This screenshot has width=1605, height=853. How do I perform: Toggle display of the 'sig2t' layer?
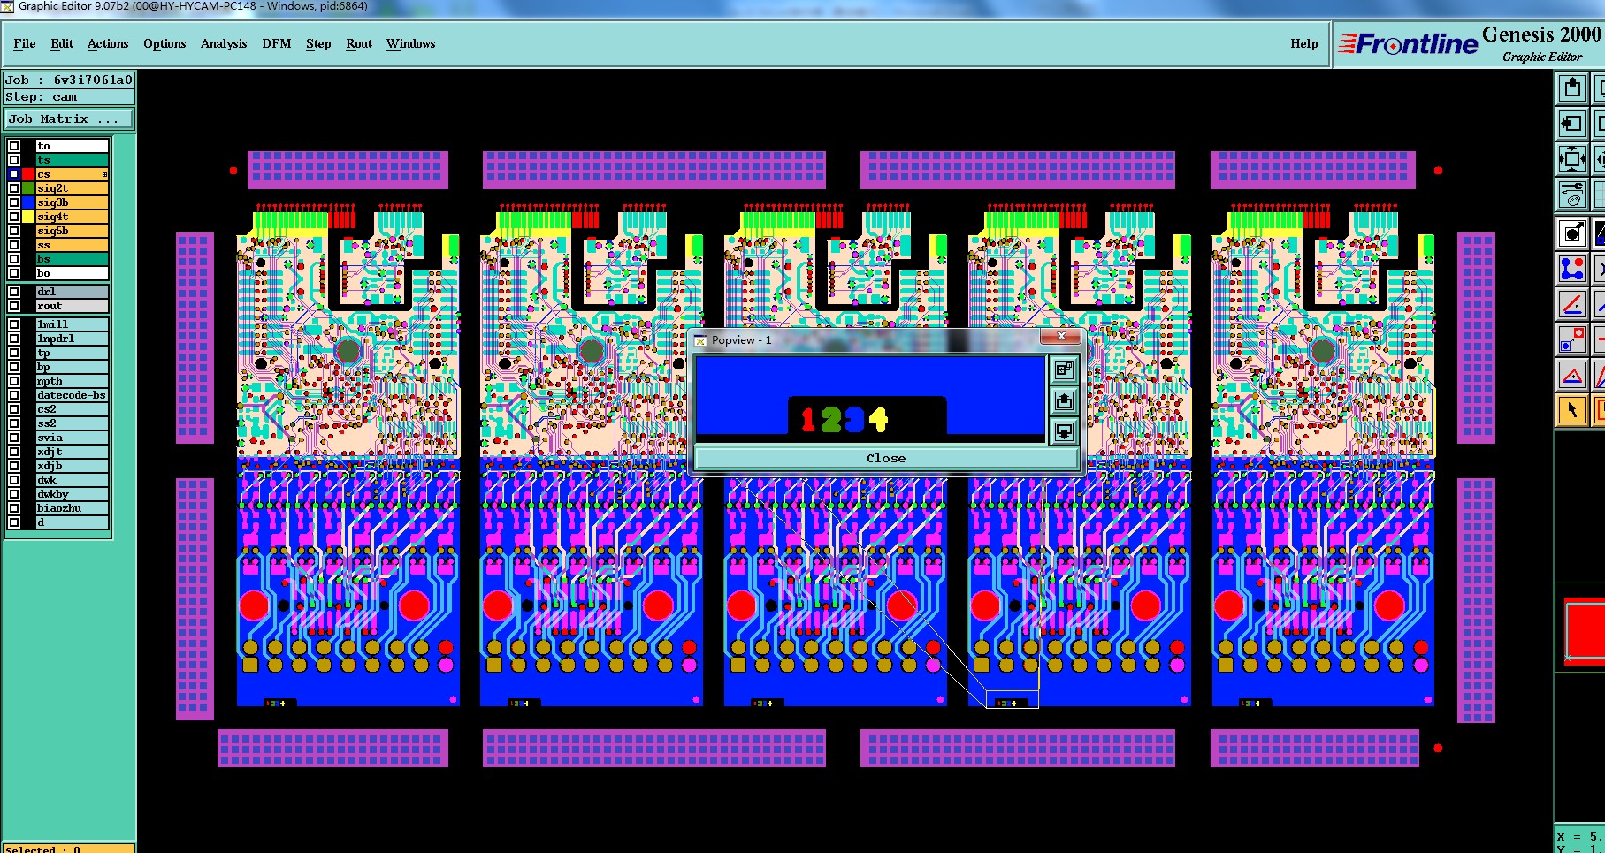click(x=14, y=188)
